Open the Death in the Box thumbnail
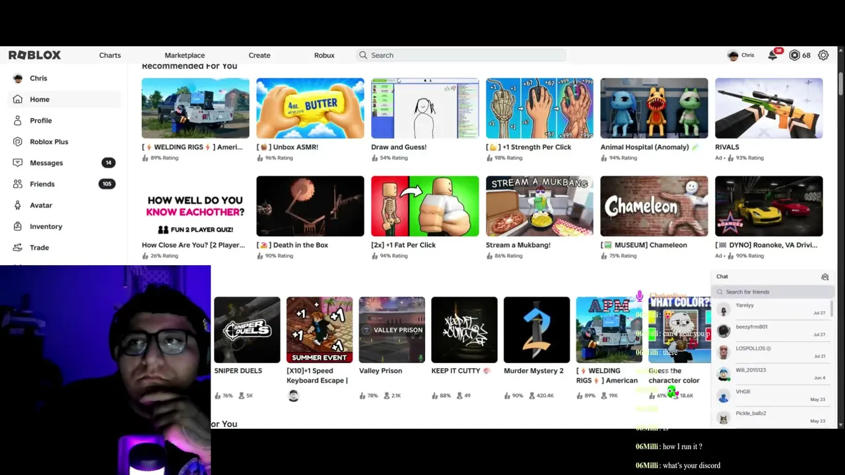This screenshot has width=845, height=475. point(310,206)
